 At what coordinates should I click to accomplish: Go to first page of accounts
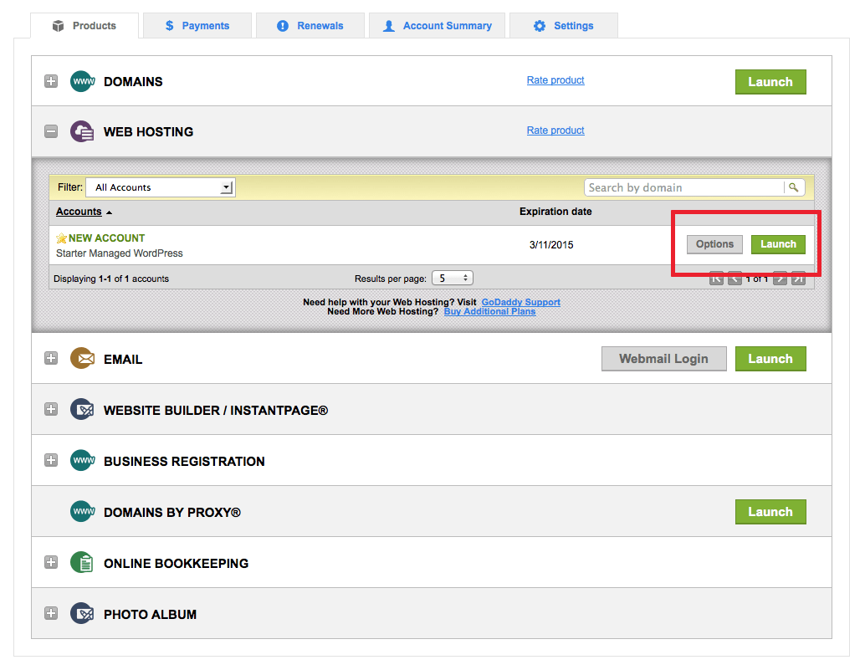click(716, 279)
